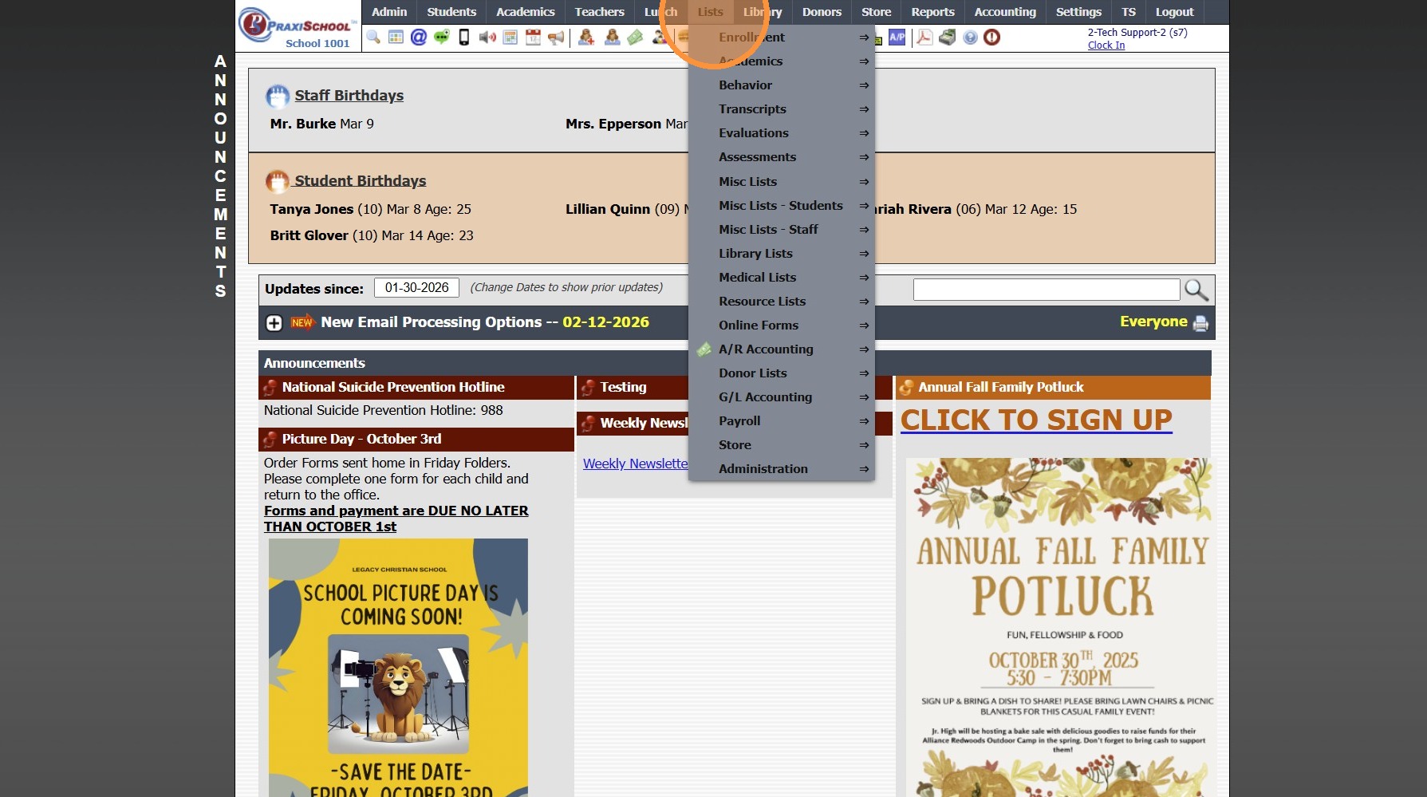Click the magnifier next to search box
Screen dimensions: 1427x797
point(1196,290)
